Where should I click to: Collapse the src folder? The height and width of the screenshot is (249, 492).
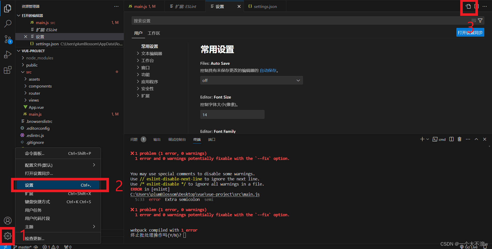(70, 72)
